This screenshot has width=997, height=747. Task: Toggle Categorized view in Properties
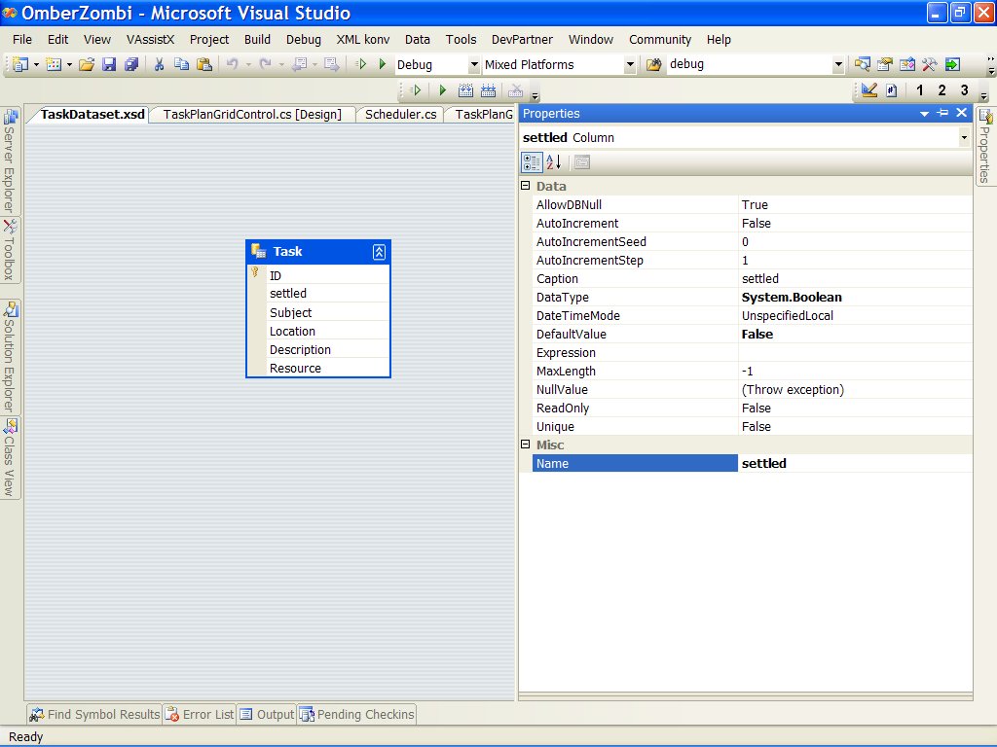tap(532, 162)
